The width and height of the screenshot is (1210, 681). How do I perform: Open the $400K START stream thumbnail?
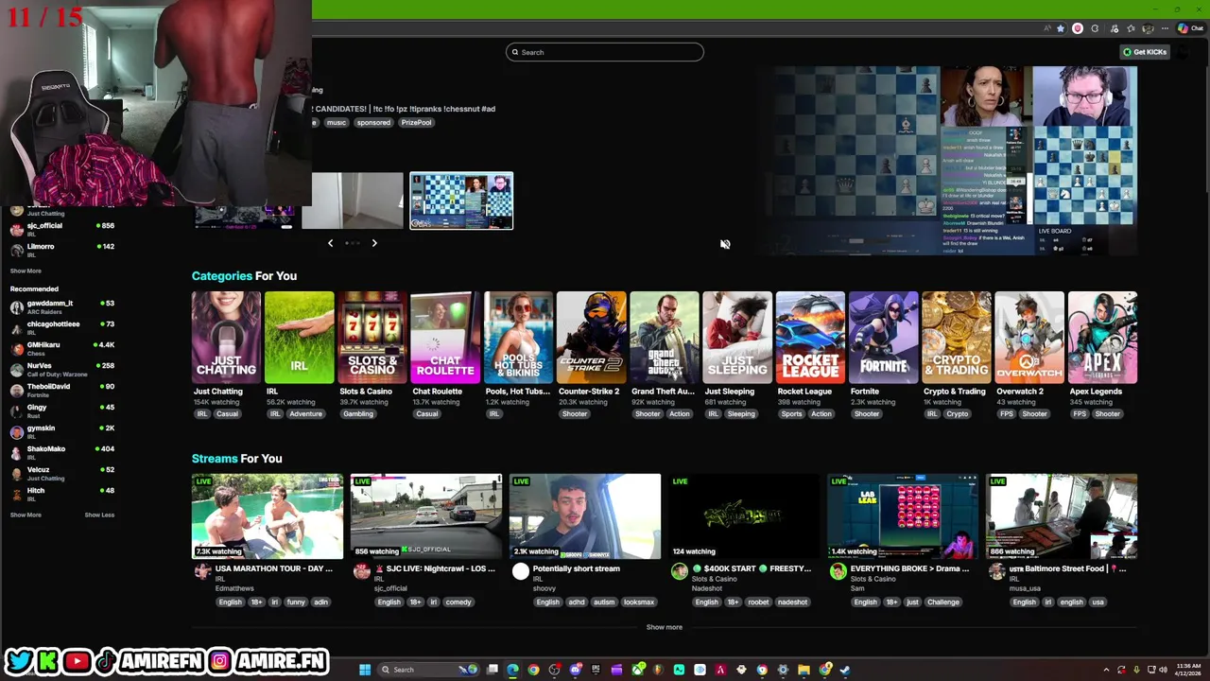[744, 516]
